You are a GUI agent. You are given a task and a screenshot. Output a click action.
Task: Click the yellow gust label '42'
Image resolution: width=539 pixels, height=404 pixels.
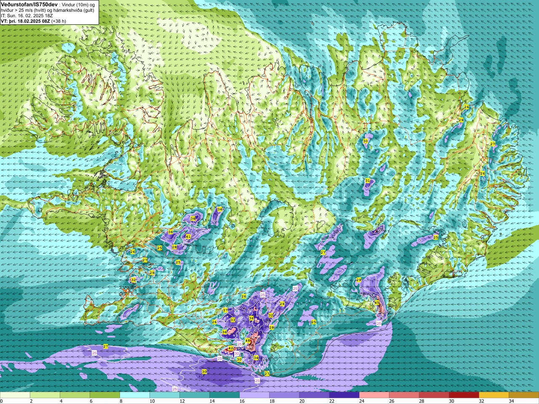click(x=231, y=348)
